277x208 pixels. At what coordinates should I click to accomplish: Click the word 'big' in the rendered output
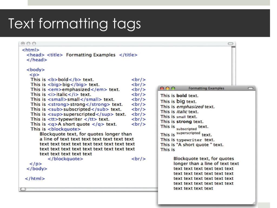pyautogui.click(x=180, y=102)
